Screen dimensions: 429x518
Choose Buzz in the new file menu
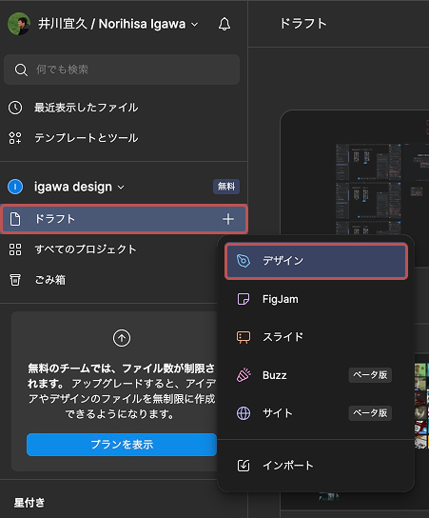[316, 375]
